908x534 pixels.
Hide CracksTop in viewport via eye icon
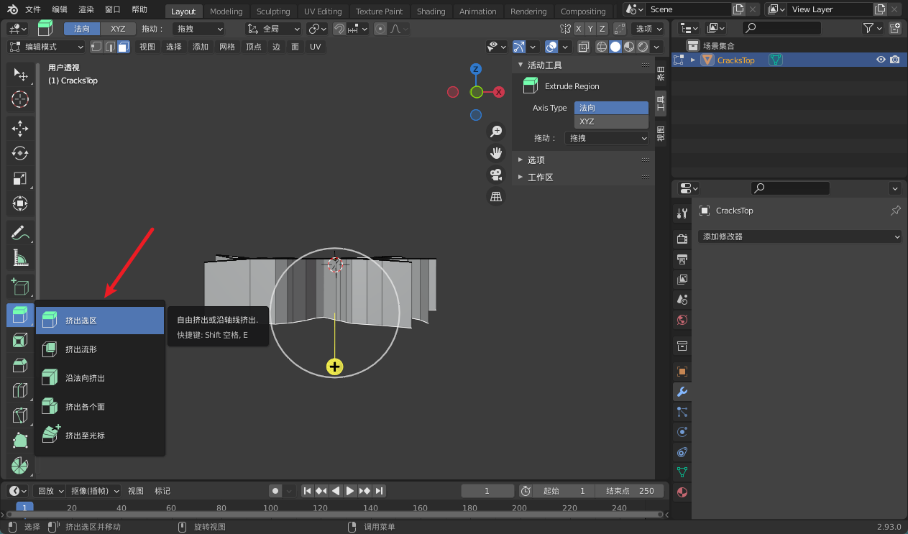[x=881, y=60]
